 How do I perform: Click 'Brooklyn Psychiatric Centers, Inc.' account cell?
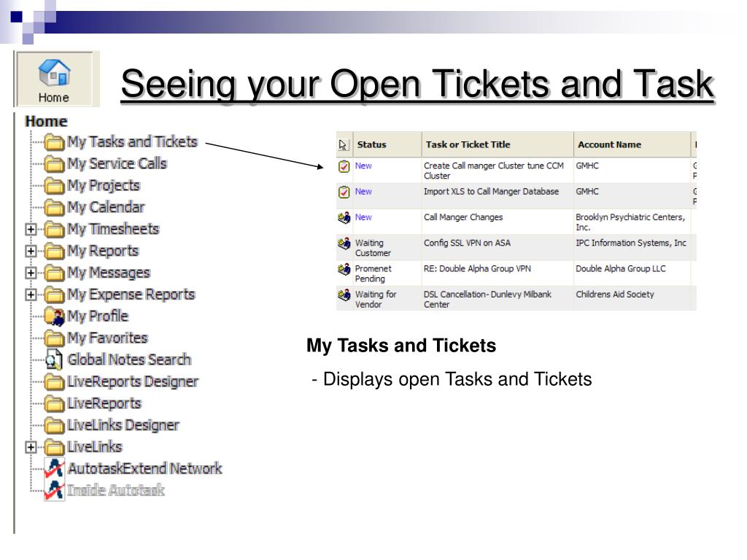coord(630,222)
